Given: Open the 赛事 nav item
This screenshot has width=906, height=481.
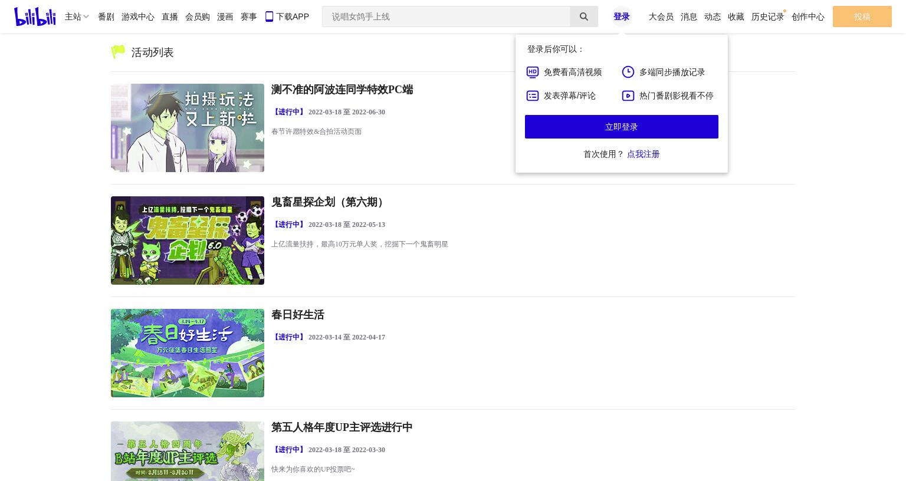Looking at the screenshot, I should (249, 17).
